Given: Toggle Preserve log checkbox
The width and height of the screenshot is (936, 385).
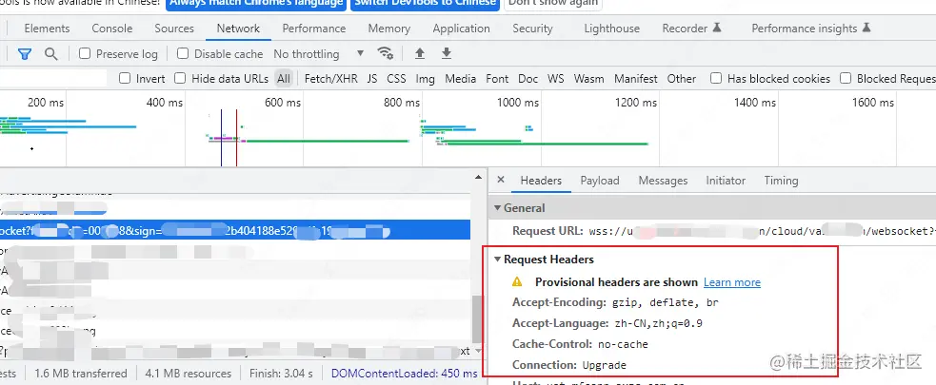Looking at the screenshot, I should click(x=85, y=53).
